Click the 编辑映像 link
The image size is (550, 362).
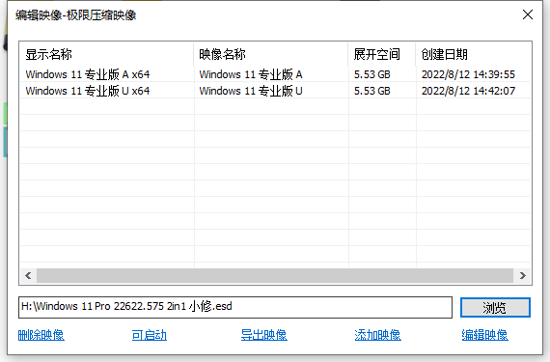click(484, 335)
